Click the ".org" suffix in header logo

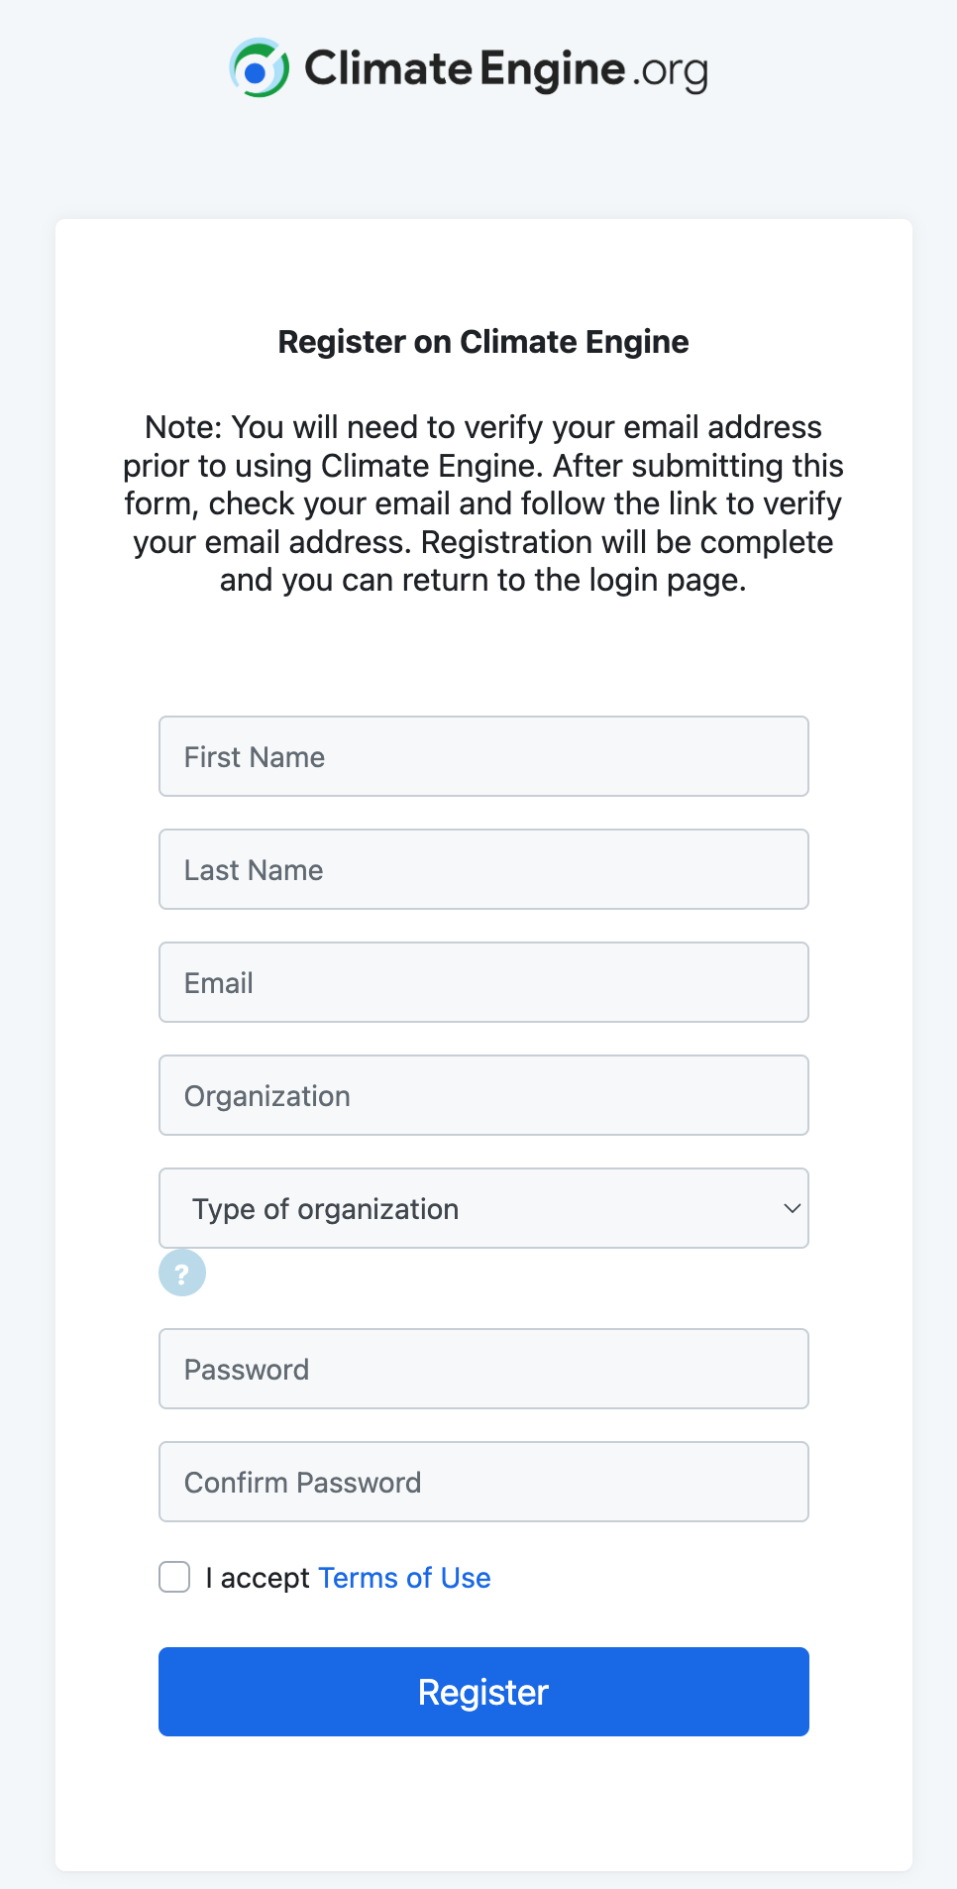tap(671, 71)
